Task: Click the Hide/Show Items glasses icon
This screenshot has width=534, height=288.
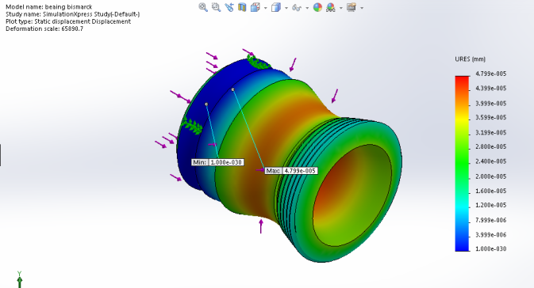Action: point(297,7)
